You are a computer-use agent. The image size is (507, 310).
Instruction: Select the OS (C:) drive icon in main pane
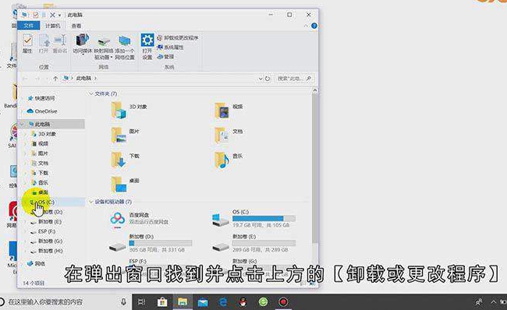click(x=221, y=220)
